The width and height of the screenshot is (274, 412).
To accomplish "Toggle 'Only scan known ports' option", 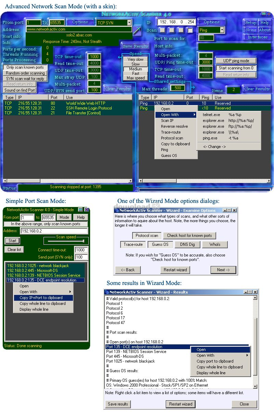I will coord(25,67).
